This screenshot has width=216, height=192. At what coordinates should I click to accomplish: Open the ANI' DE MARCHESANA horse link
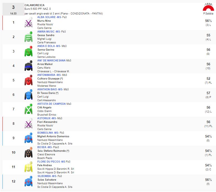51,61
